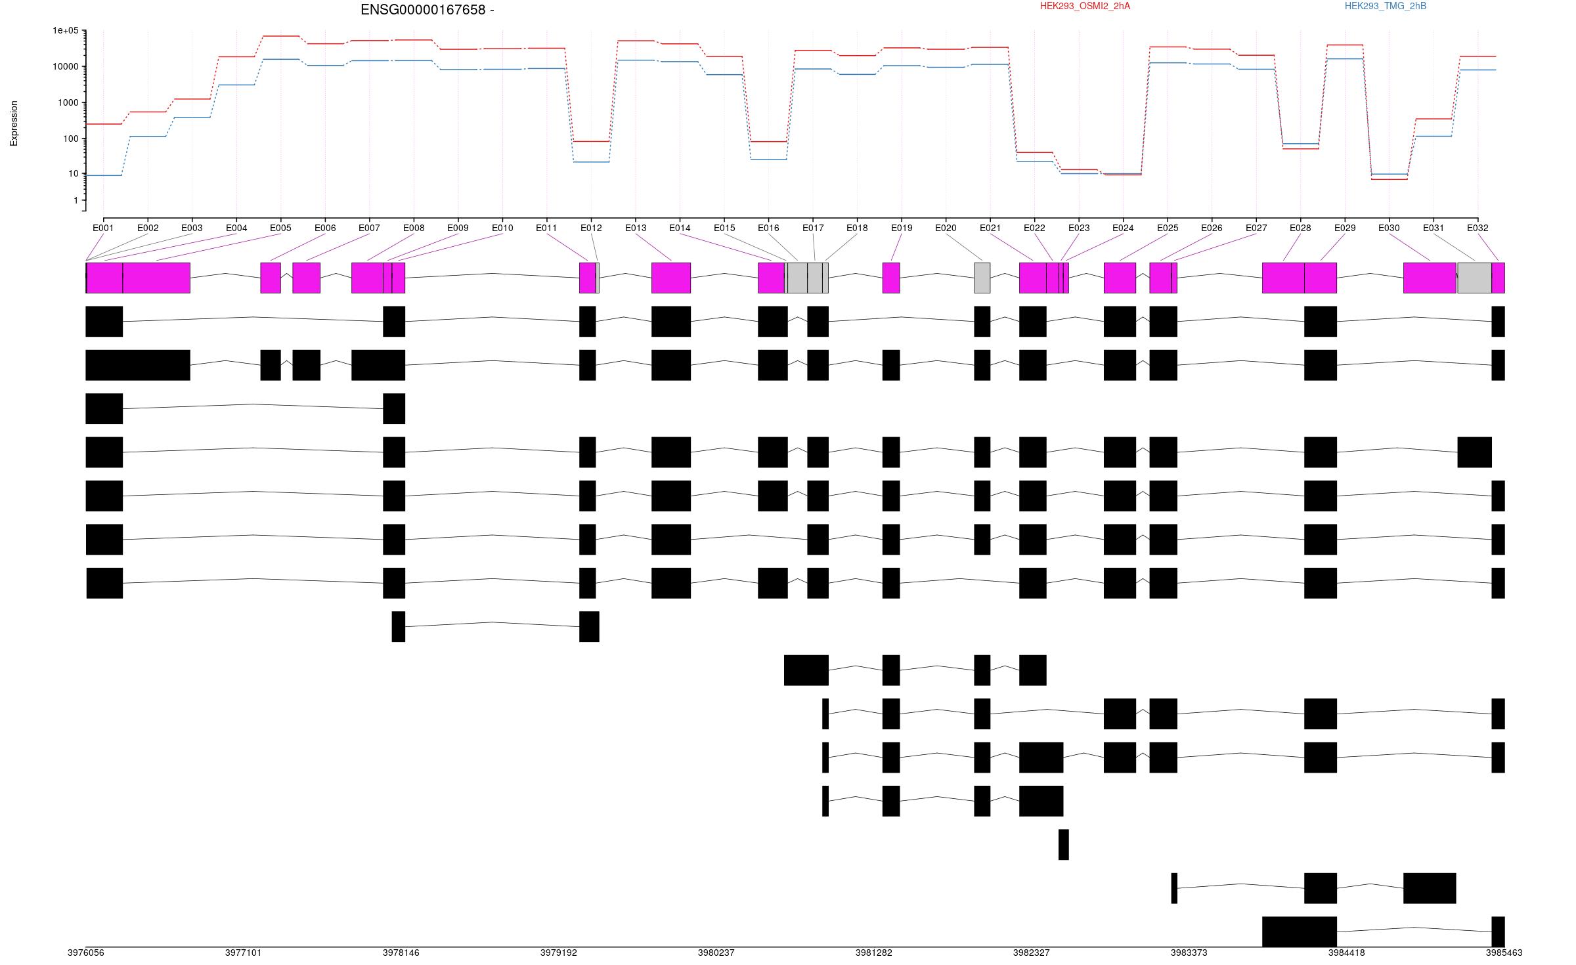1576x965 pixels.
Task: Click genomic coordinate 3980237
Action: [x=716, y=953]
